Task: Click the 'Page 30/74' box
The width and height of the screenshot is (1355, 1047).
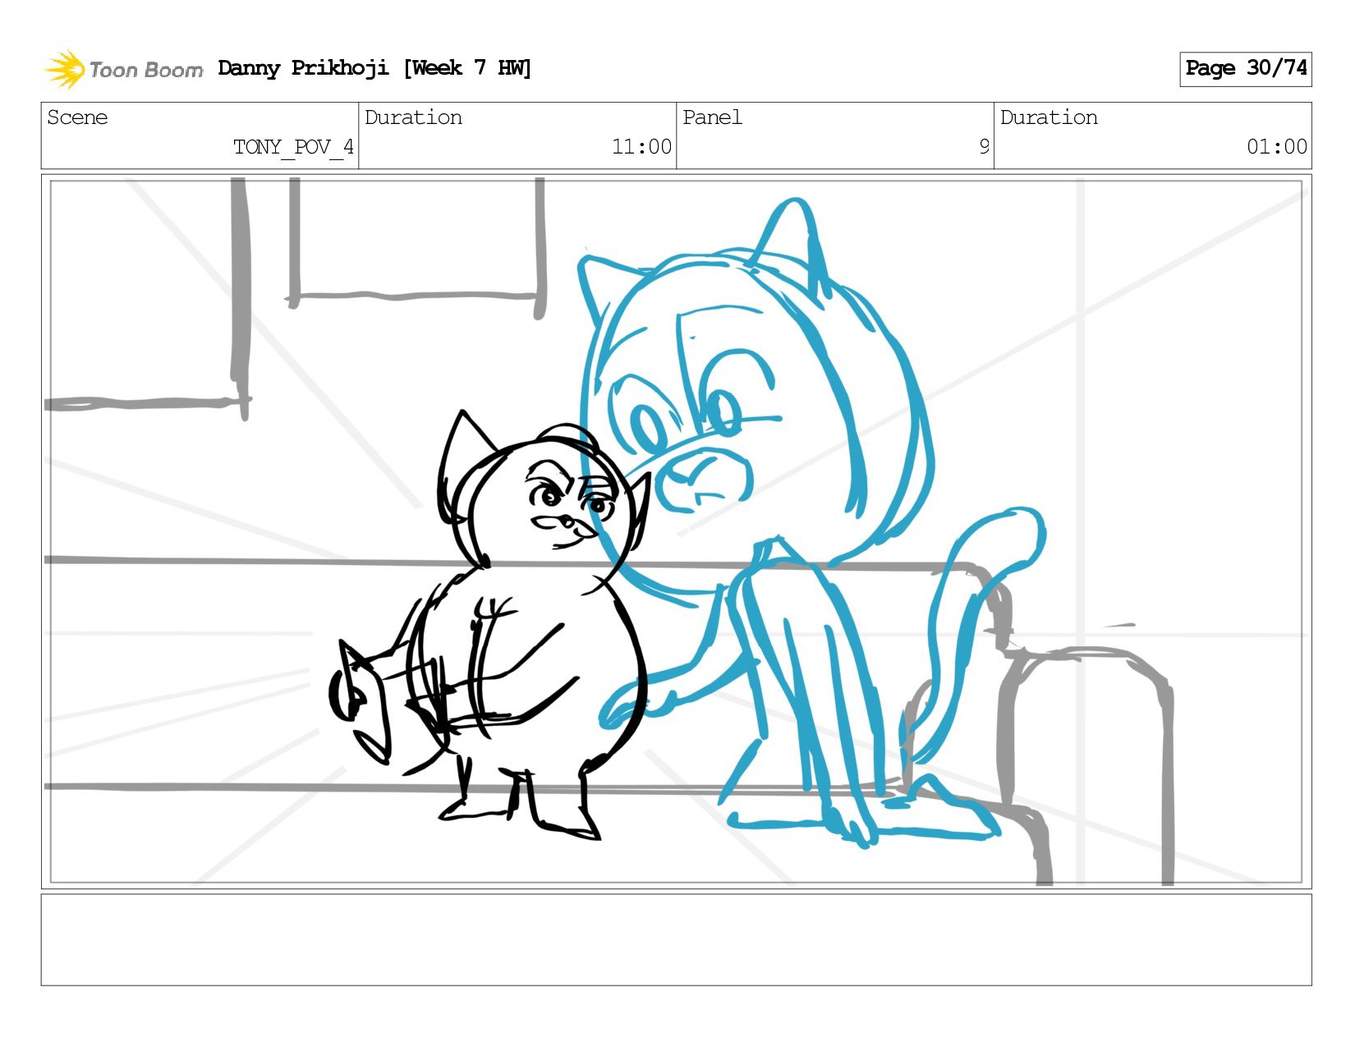Action: [1245, 69]
